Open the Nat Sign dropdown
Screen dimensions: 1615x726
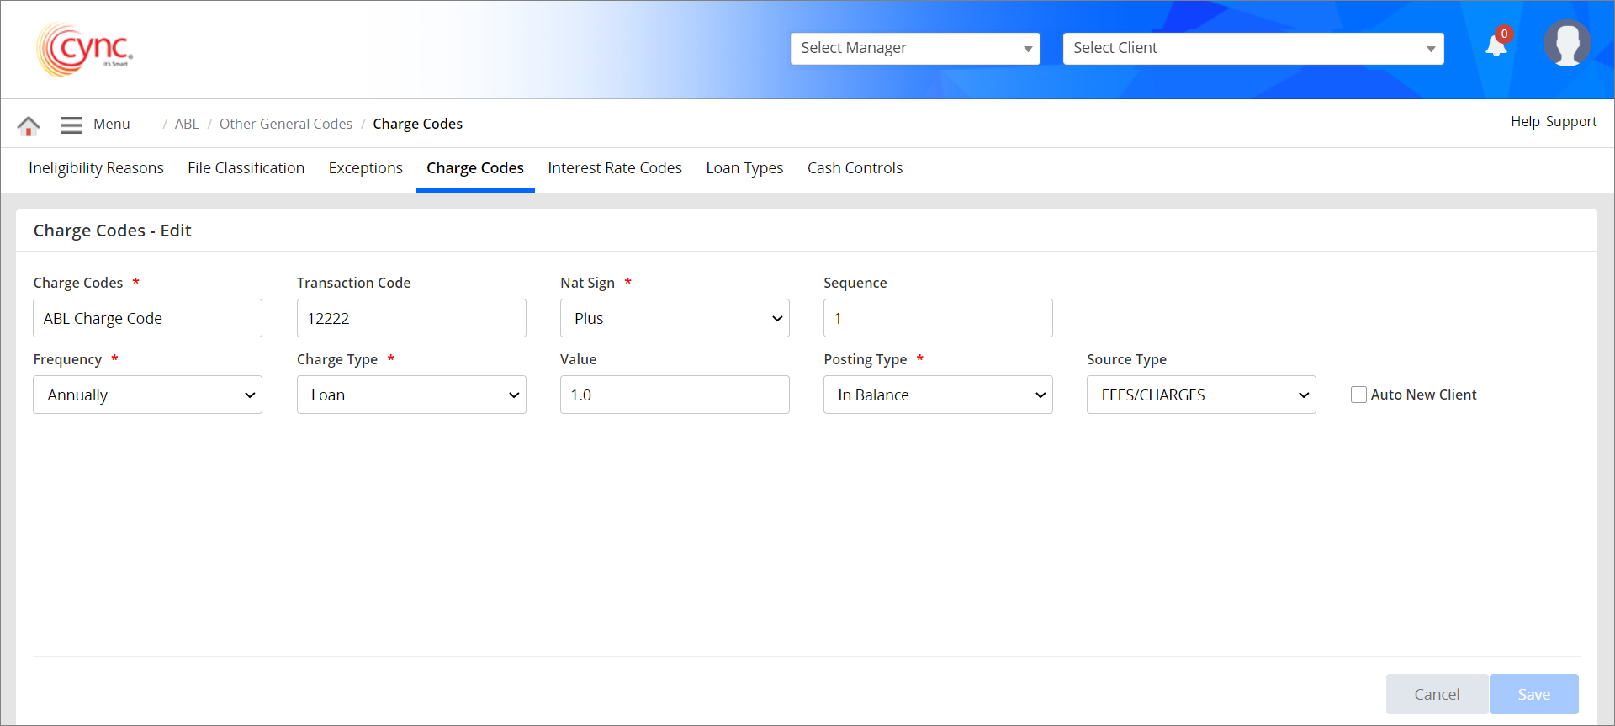click(x=675, y=319)
